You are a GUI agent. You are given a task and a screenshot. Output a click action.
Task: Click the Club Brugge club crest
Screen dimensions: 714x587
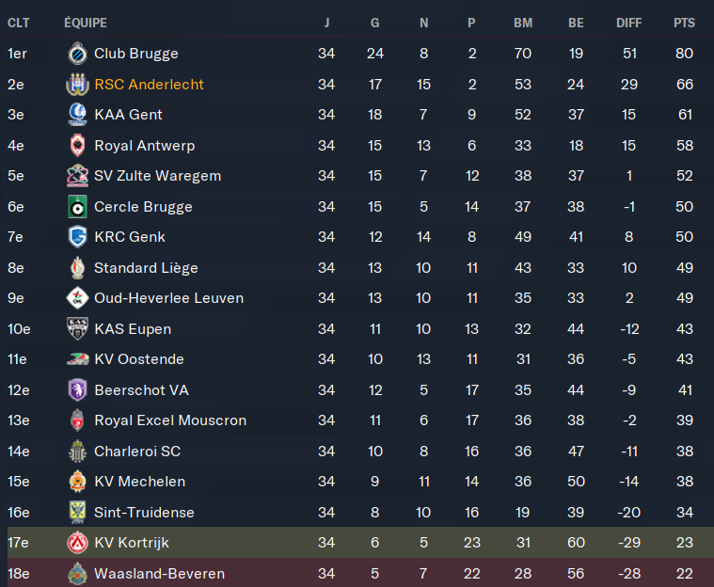[76, 54]
